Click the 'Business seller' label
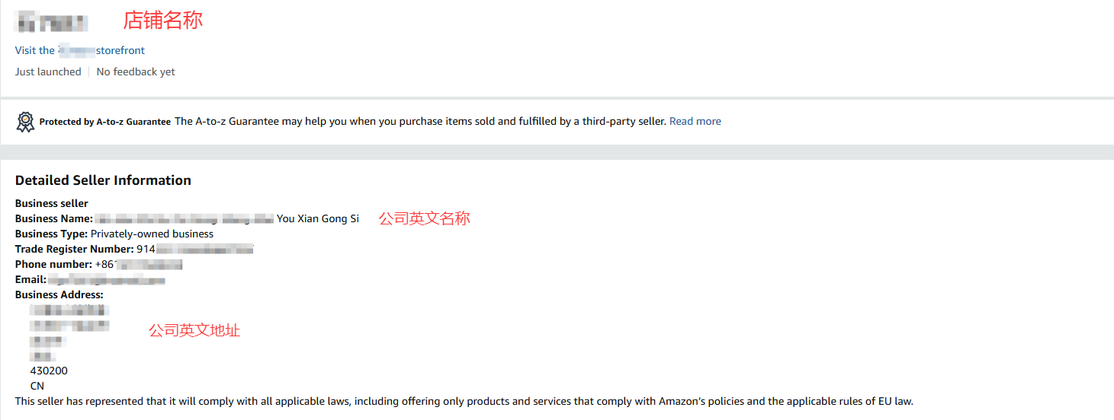 (x=52, y=203)
